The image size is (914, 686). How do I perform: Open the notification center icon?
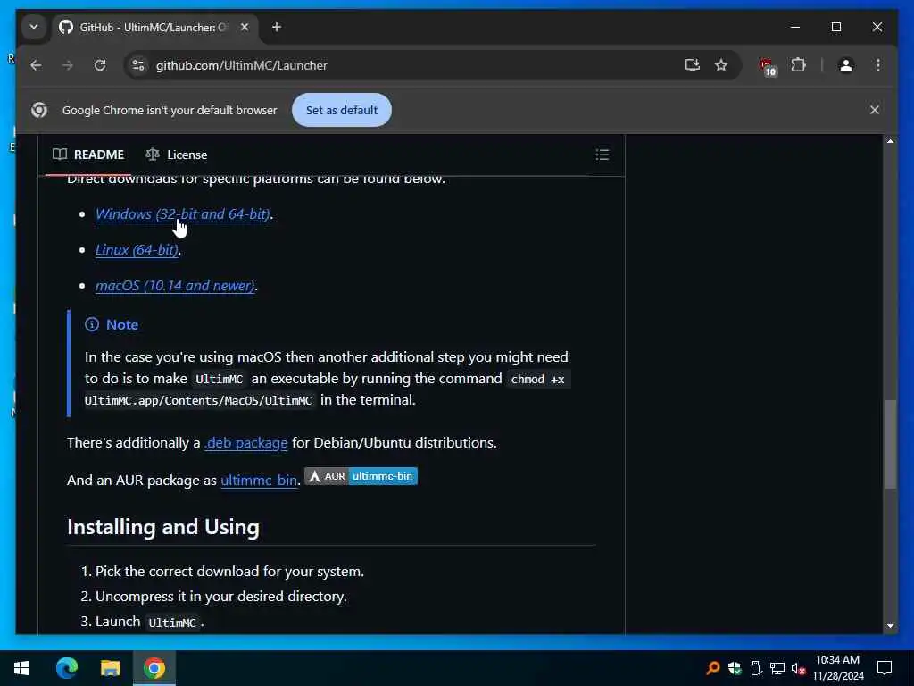pos(885,668)
